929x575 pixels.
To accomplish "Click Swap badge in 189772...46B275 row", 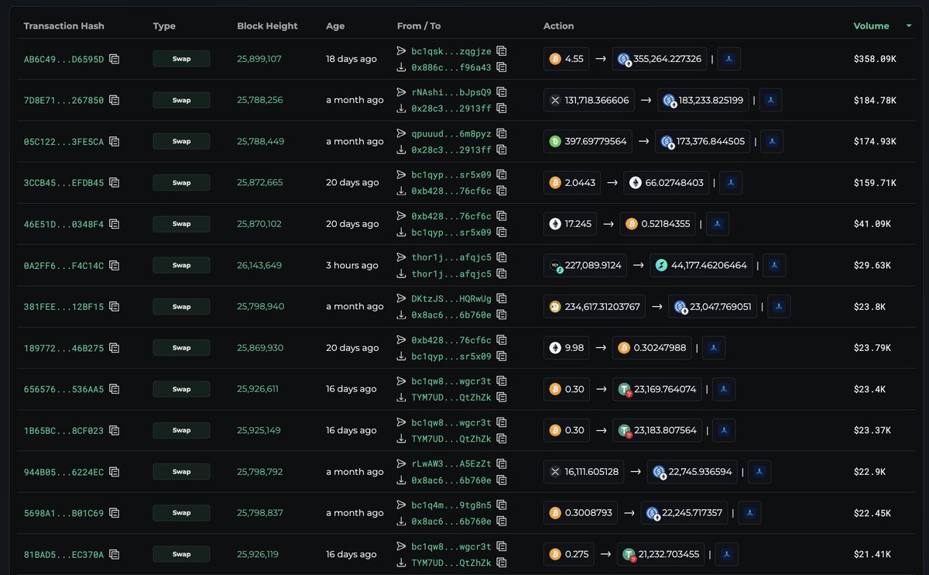I will pyautogui.click(x=181, y=348).
